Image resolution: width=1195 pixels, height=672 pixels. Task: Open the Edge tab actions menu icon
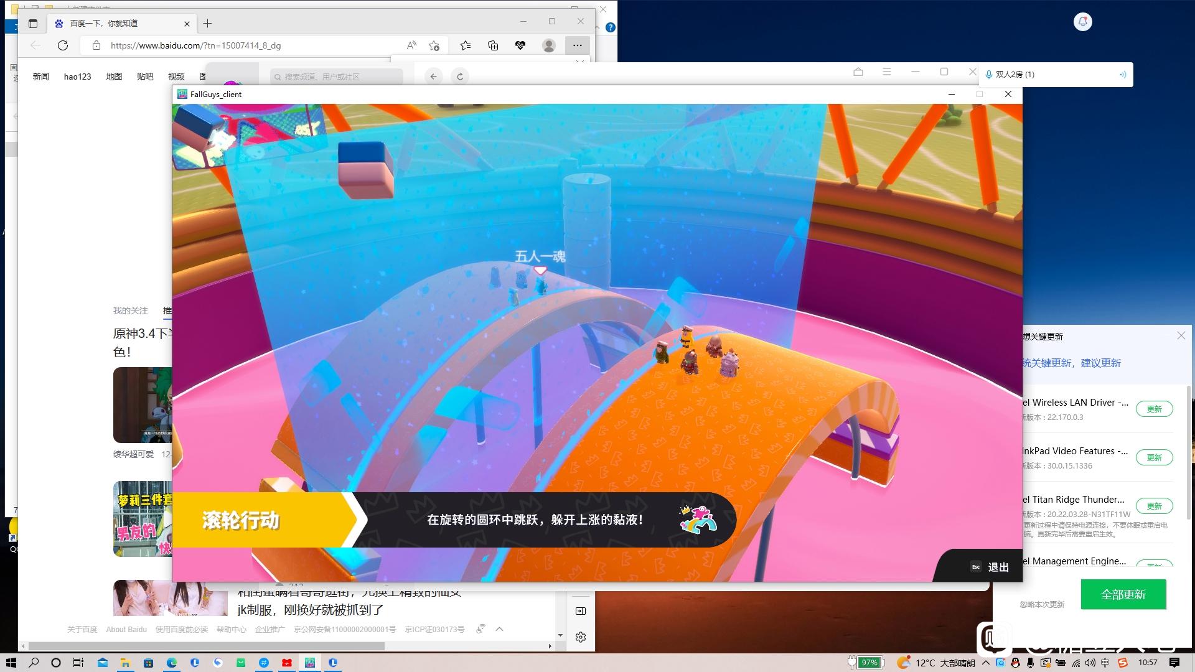33,24
